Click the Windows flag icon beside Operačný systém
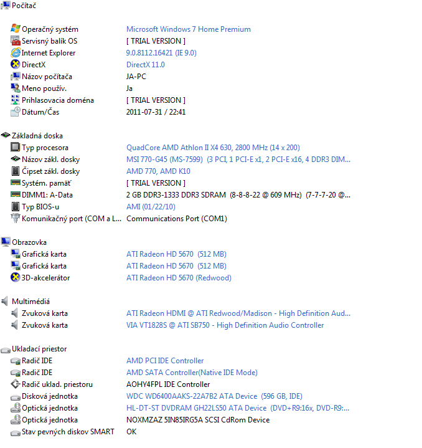422x448 pixels. coord(16,29)
